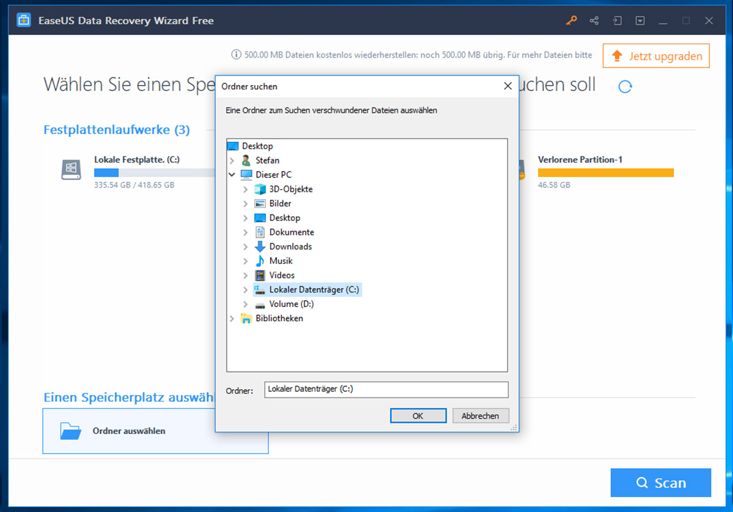
Task: Expand the Volume (D:) node
Action: point(246,304)
